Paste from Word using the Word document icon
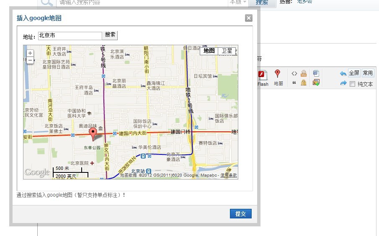Image resolution: width=379 pixels, height=236 pixels. (316, 73)
